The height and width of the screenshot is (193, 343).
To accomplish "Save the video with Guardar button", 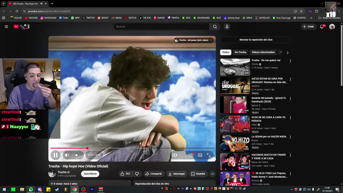I will [198, 174].
